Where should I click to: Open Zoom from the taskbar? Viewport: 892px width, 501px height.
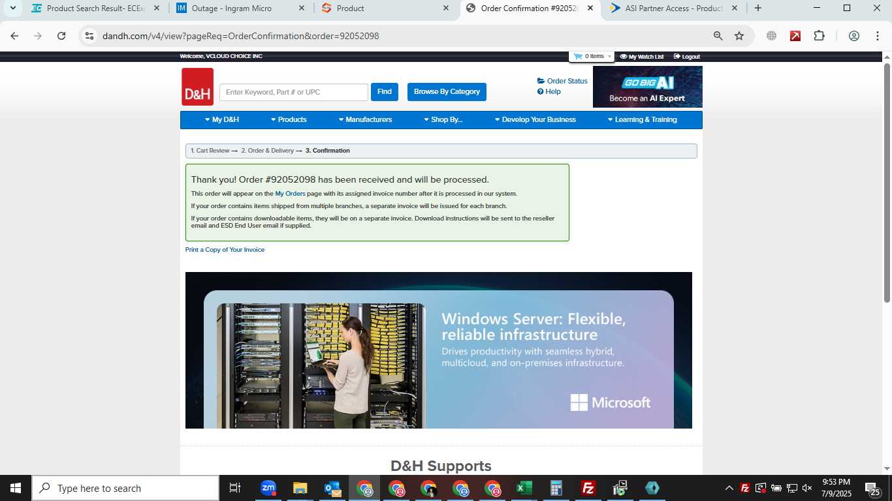[268, 488]
